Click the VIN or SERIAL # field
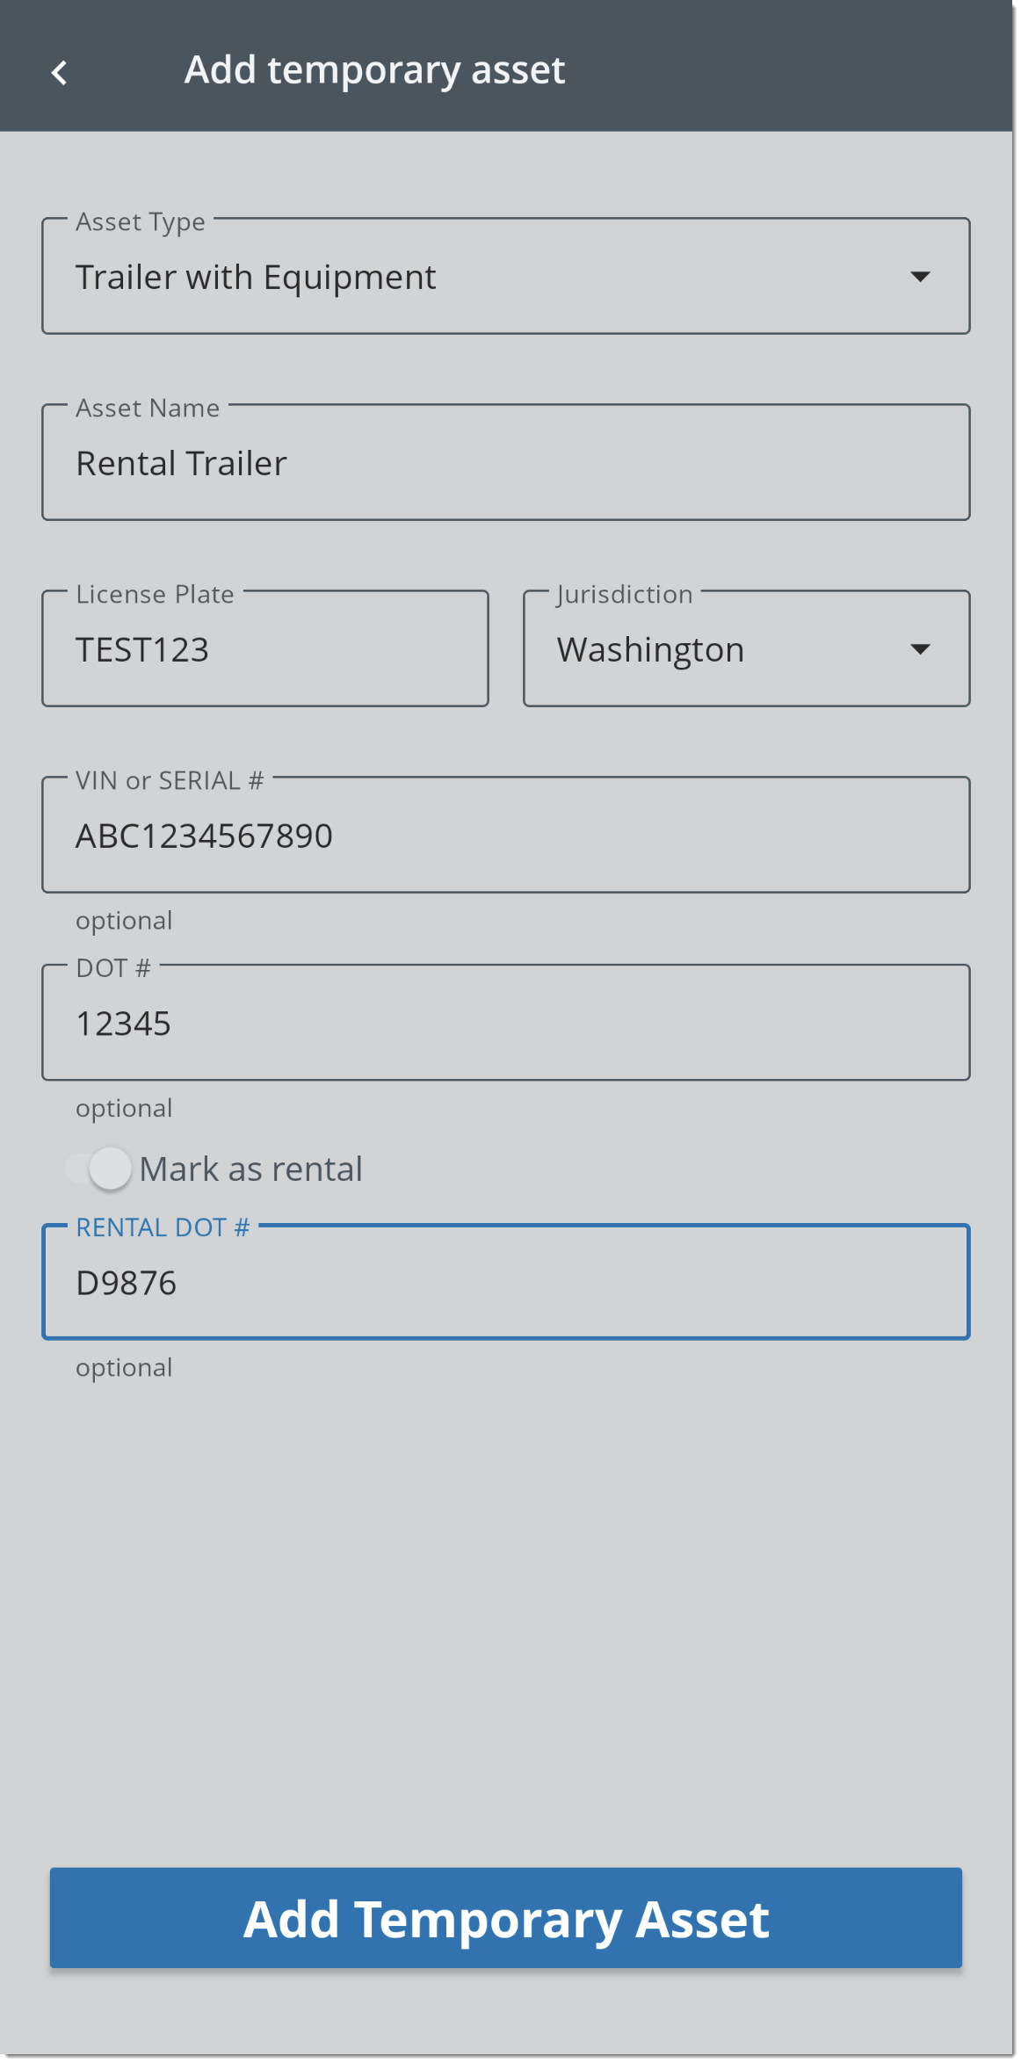 click(x=505, y=835)
